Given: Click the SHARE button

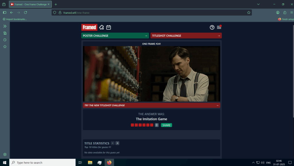Looking at the screenshot, I should click(167, 125).
